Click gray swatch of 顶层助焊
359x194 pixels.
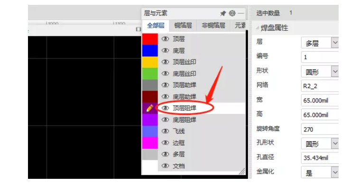pos(150,85)
